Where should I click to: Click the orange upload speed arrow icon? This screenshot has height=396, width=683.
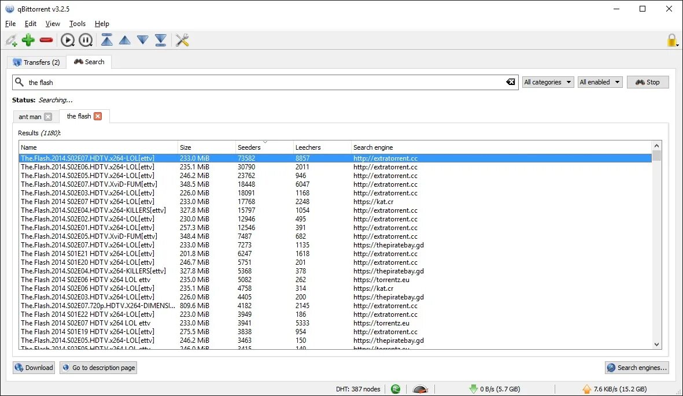(587, 389)
